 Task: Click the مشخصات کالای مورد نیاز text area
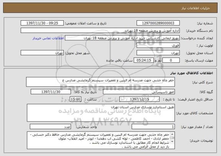101,113
